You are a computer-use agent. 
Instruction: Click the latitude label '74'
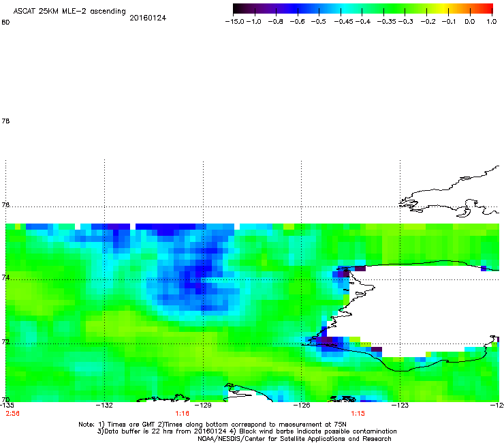tap(5, 277)
